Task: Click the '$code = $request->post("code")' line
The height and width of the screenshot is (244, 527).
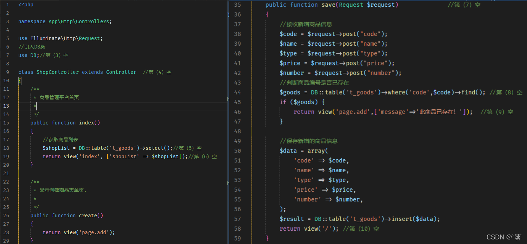Action: [x=333, y=34]
